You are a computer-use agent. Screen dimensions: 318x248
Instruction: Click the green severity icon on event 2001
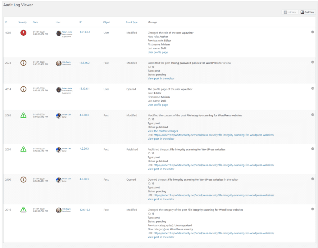point(23,149)
